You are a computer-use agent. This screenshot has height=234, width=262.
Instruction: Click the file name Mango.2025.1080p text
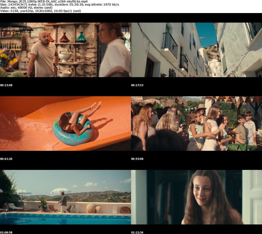pos(44,2)
